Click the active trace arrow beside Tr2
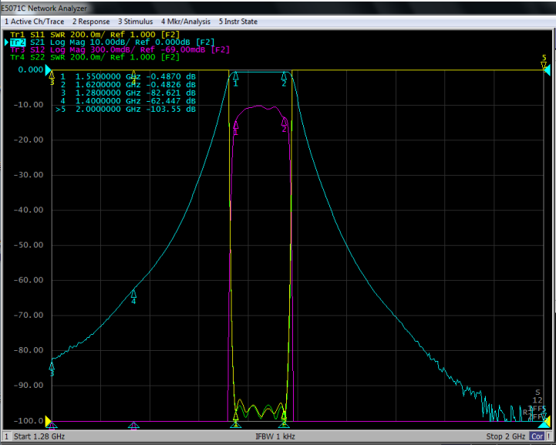The height and width of the screenshot is (445, 556). 7,42
